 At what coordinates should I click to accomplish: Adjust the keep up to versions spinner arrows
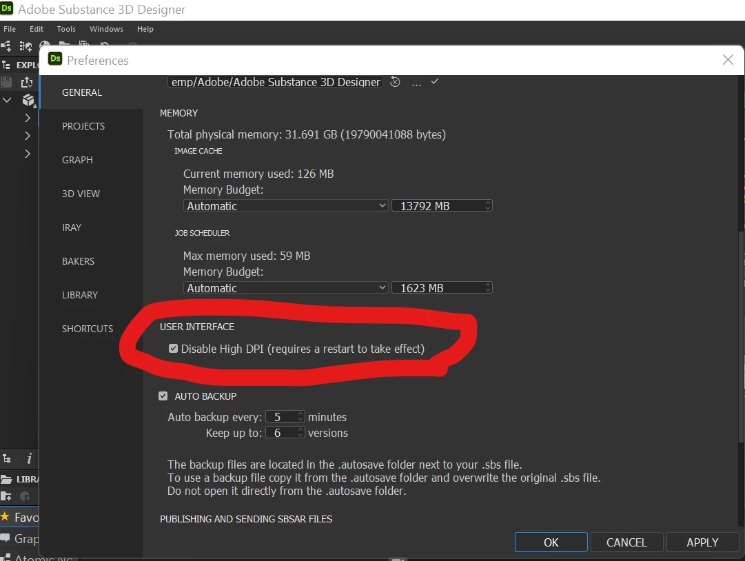click(x=300, y=432)
